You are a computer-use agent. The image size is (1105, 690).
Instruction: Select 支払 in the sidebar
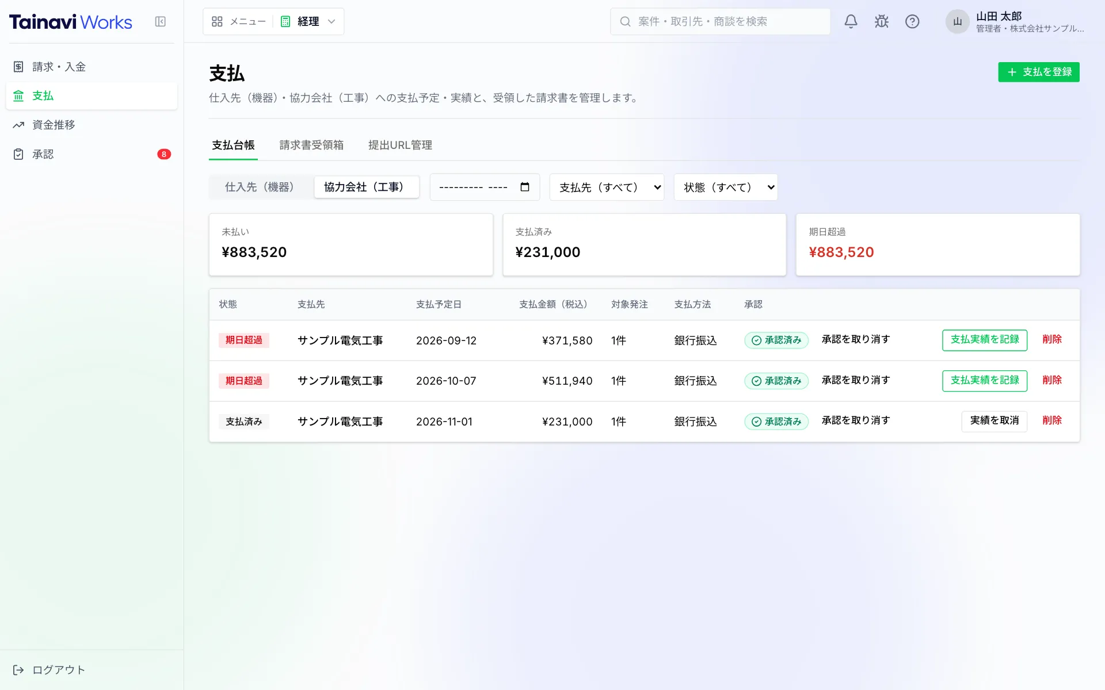pos(92,96)
